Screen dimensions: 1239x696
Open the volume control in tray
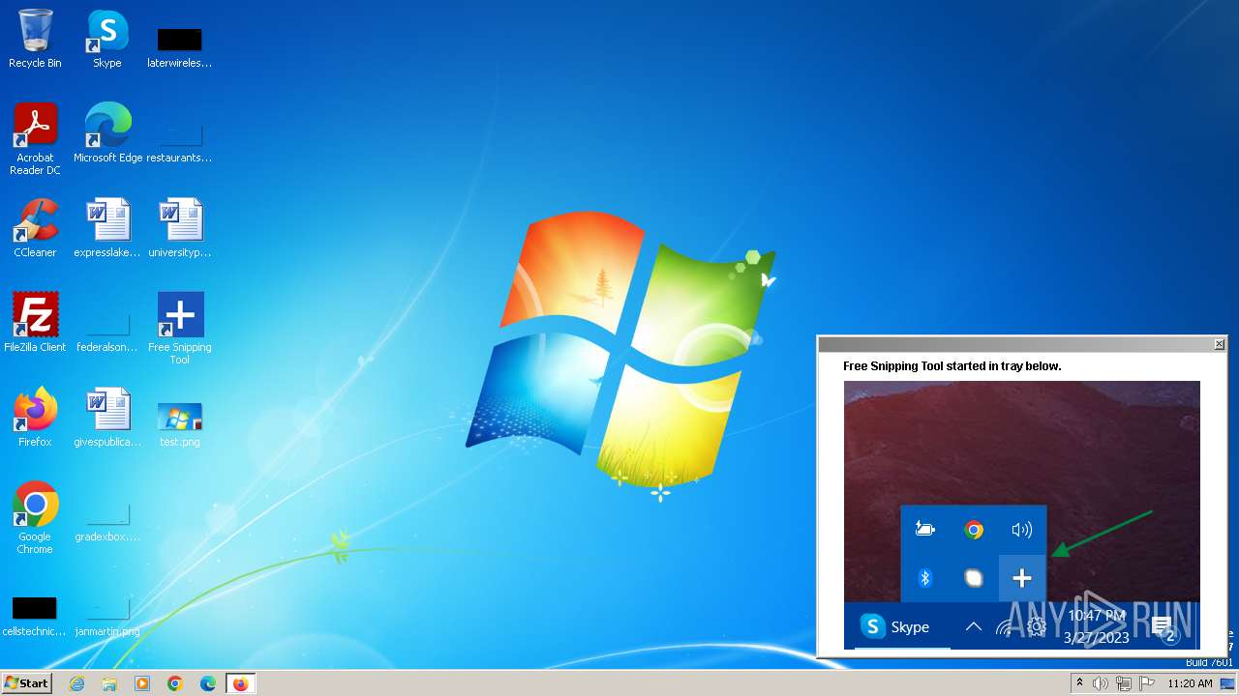1101,683
